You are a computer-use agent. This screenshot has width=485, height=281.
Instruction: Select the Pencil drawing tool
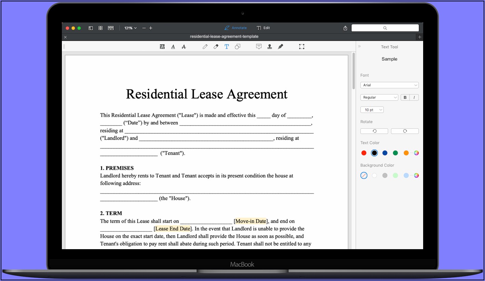pyautogui.click(x=205, y=47)
